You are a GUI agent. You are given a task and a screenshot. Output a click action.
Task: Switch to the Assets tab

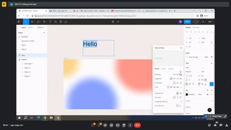(30, 27)
